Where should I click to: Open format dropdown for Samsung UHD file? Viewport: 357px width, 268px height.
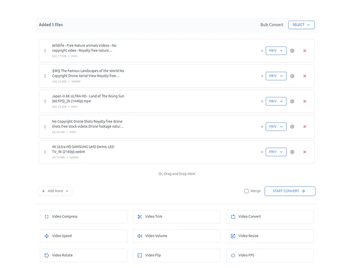coord(276,152)
